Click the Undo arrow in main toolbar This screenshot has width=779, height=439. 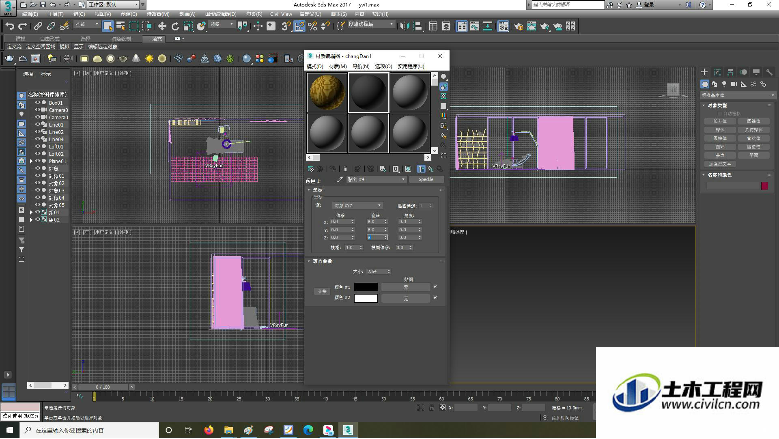10,26
